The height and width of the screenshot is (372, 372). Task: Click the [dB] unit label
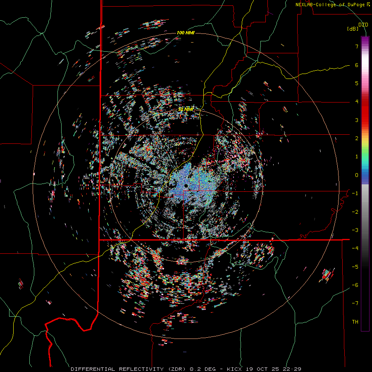click(353, 29)
